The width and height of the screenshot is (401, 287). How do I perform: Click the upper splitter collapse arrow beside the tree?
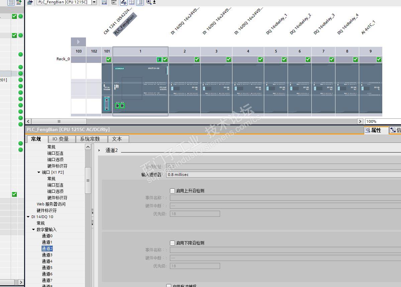(92, 212)
